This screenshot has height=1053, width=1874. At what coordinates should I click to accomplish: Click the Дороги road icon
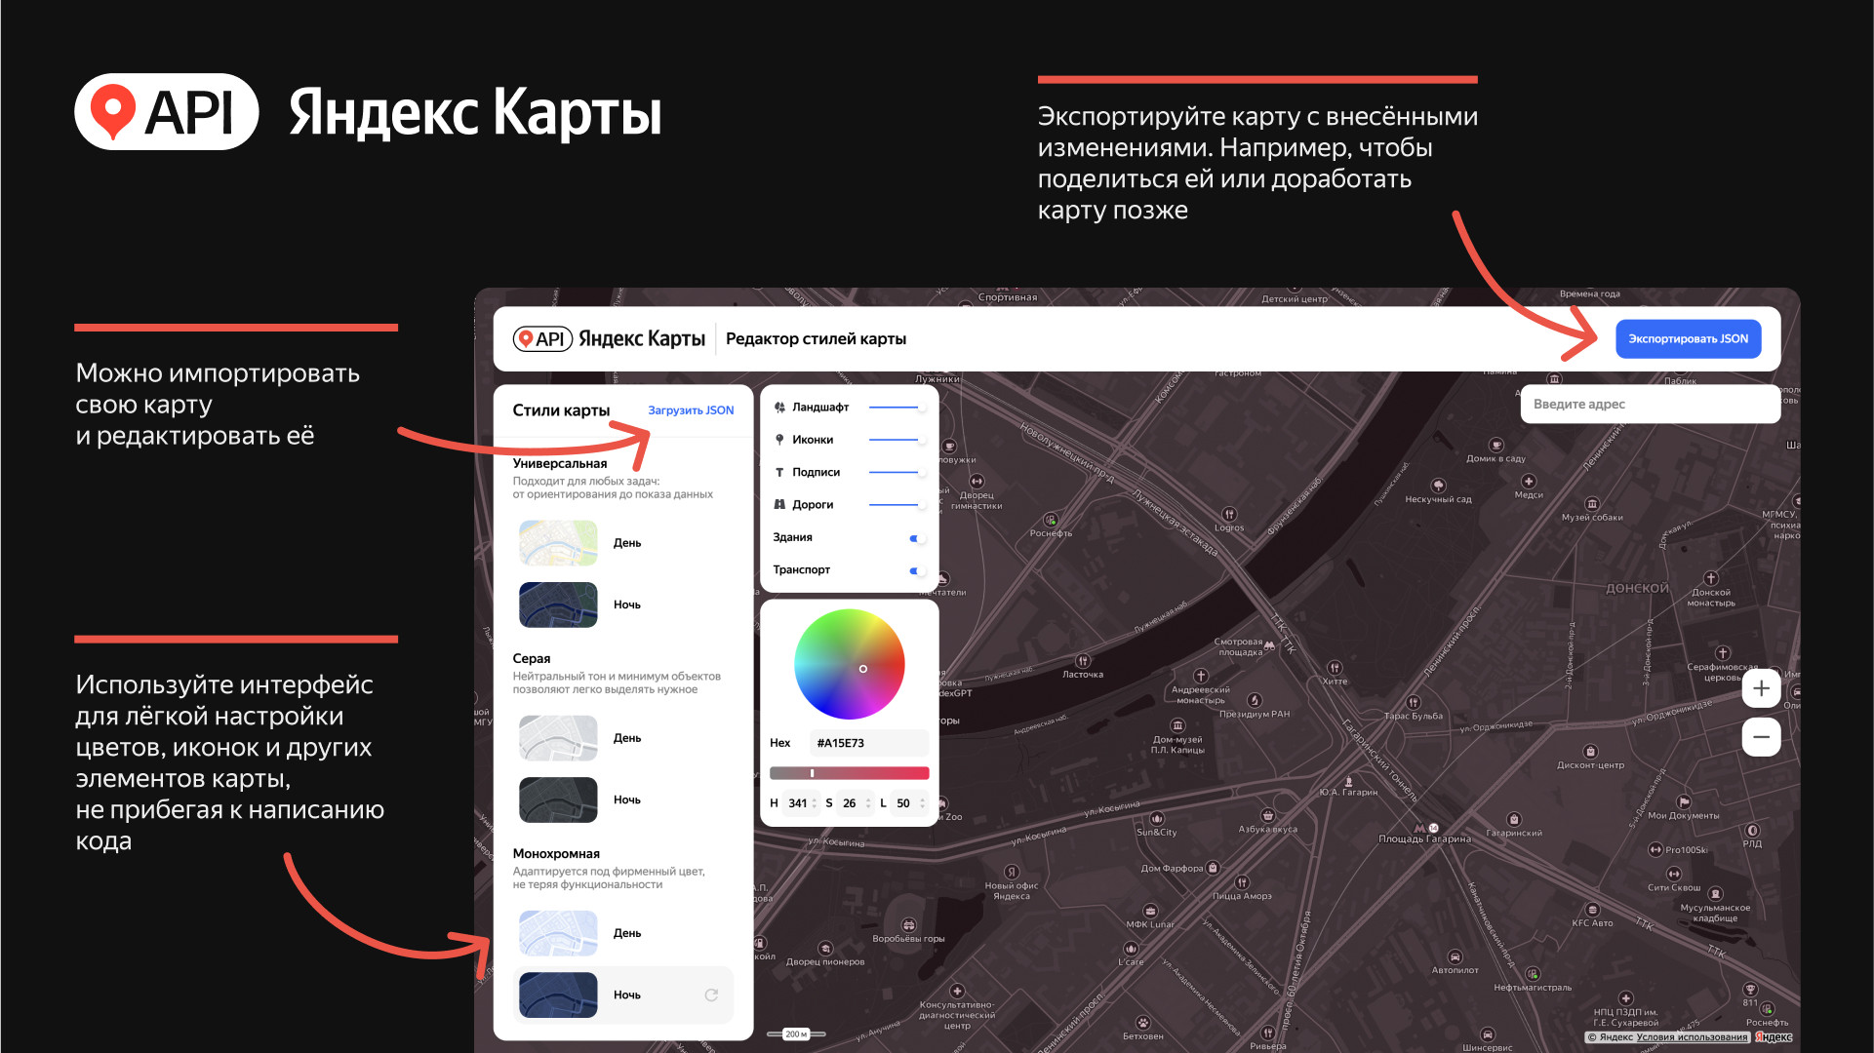tap(779, 505)
